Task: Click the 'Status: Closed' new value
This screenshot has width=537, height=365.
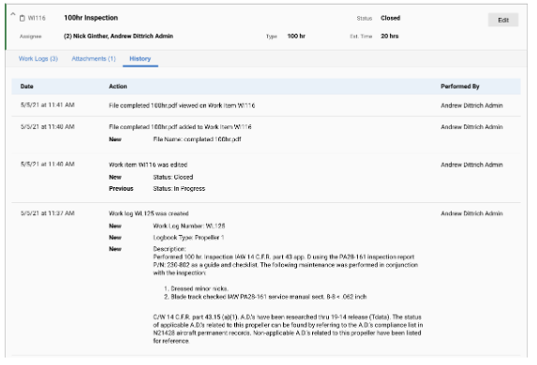Action: click(173, 177)
